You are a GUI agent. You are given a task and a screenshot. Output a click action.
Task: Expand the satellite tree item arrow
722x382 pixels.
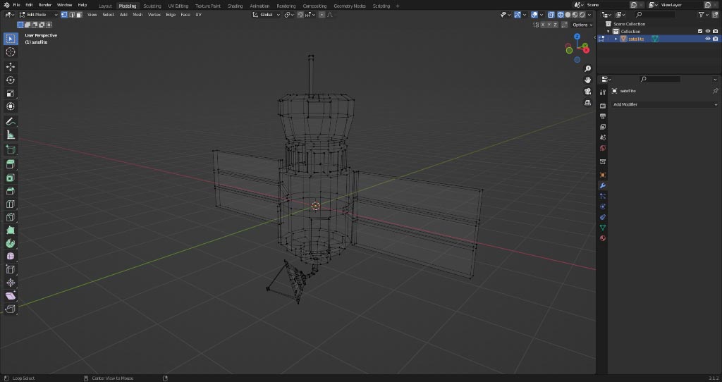pos(616,39)
